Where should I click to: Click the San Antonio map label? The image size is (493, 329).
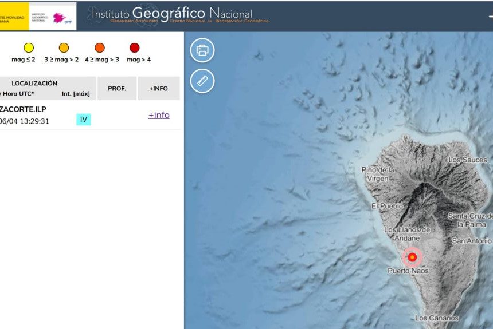point(472,241)
